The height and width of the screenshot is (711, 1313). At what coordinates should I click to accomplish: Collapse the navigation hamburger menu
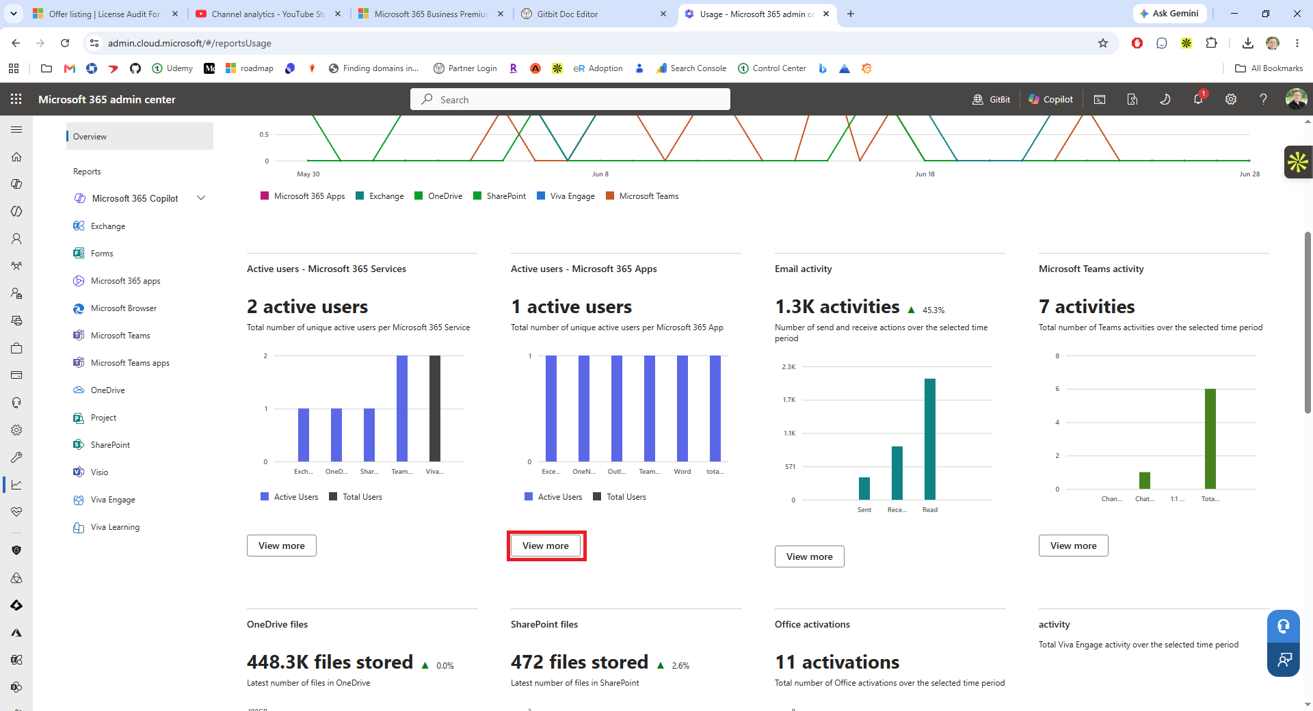[x=16, y=129]
